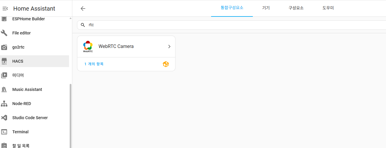This screenshot has width=386, height=148.
Task: Click the File editor wrench icon
Action: pyautogui.click(x=4, y=33)
